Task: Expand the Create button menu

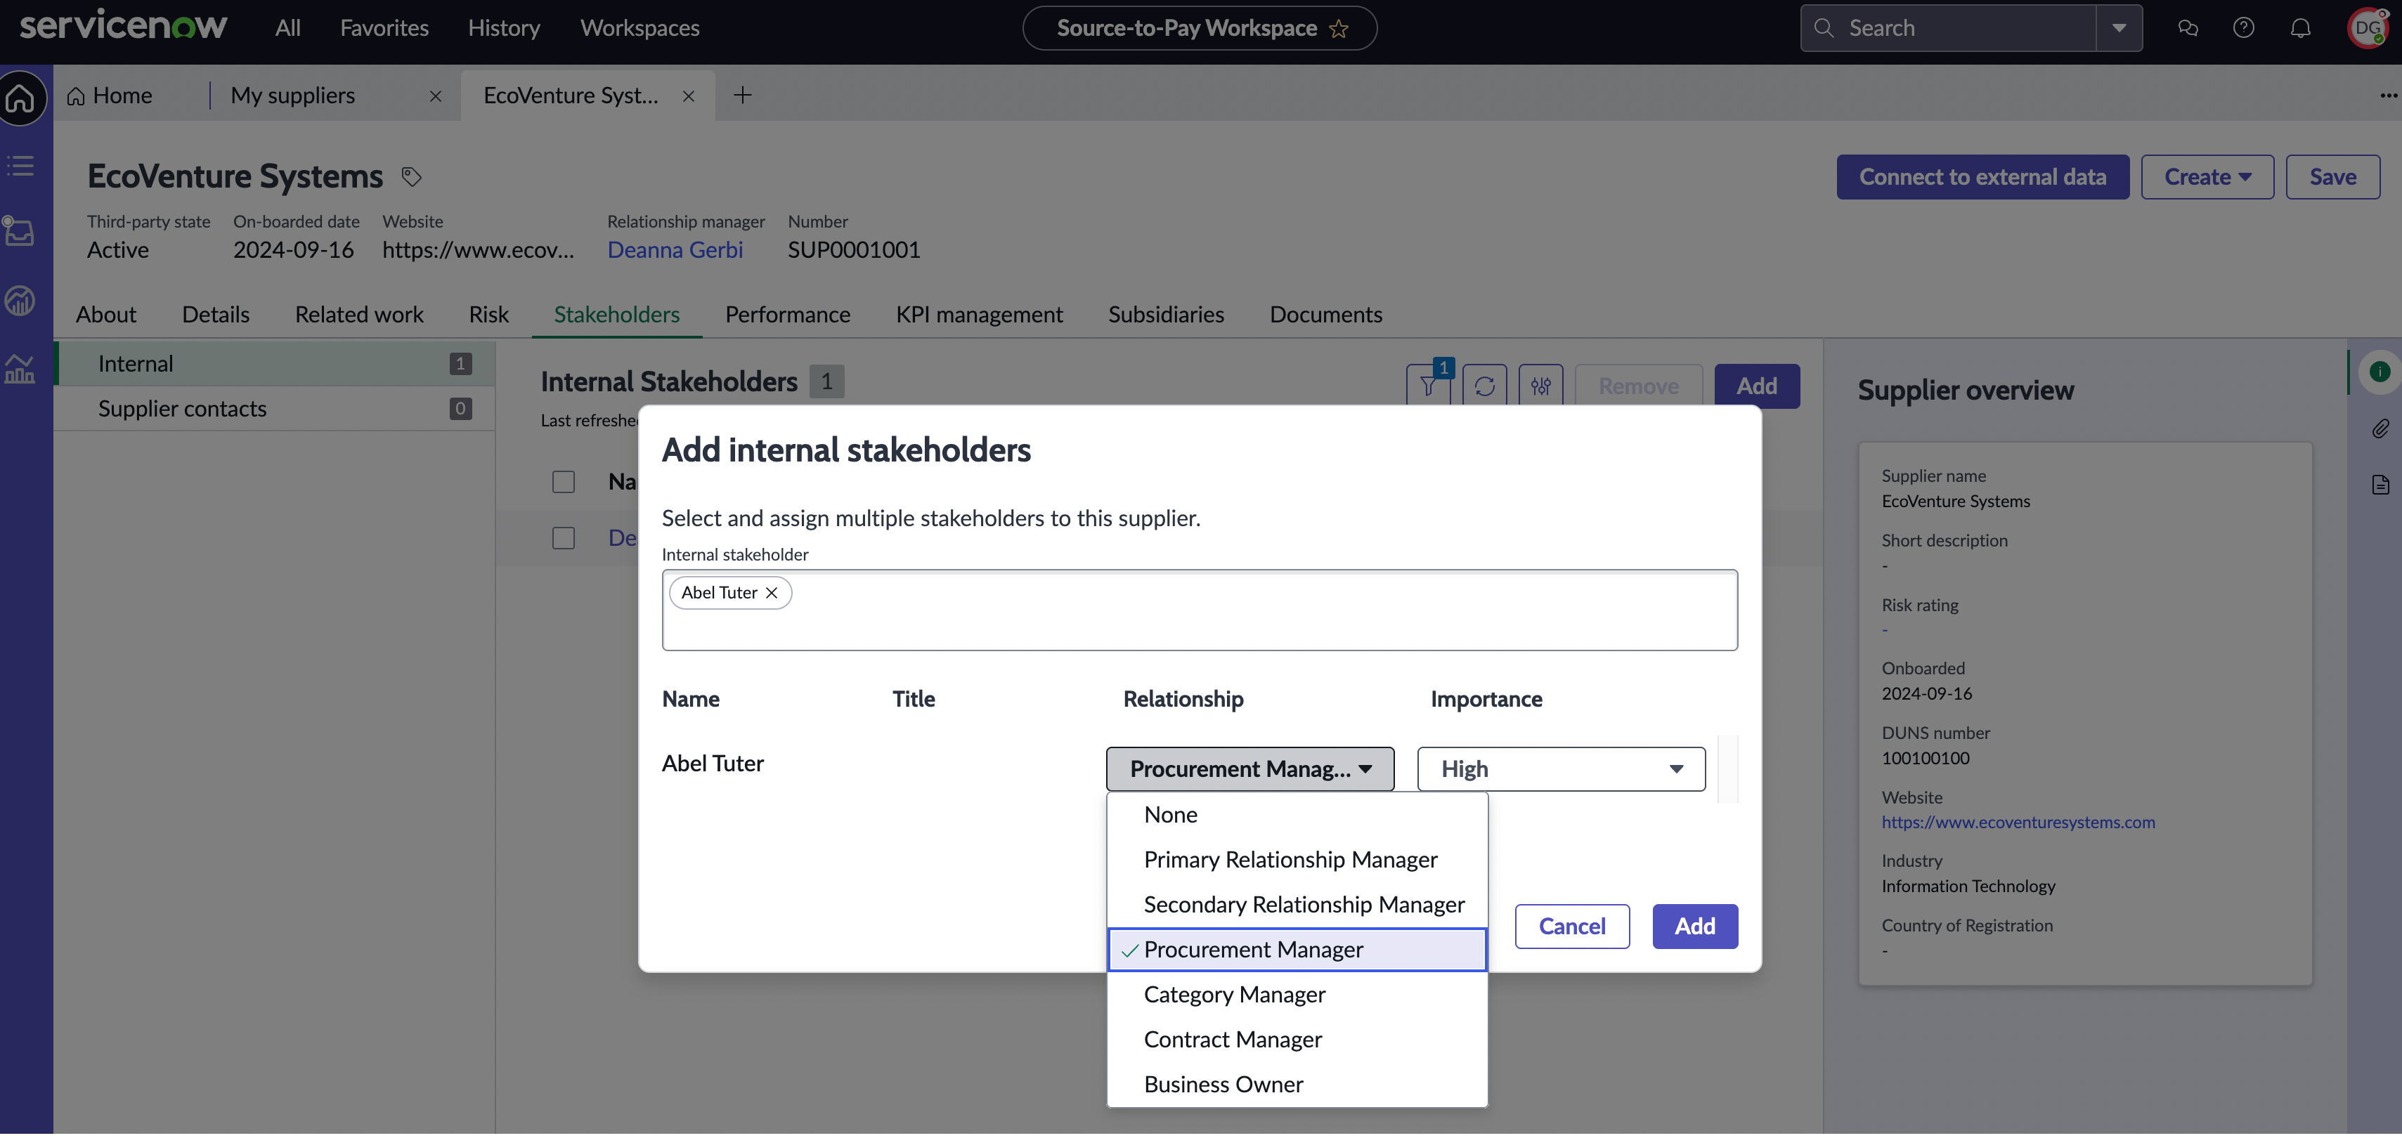Action: [x=2206, y=177]
